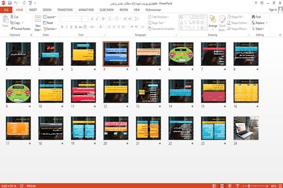Toggle Italic formatting
Viewport: 283px width, 188px height.
(x=67, y=27)
